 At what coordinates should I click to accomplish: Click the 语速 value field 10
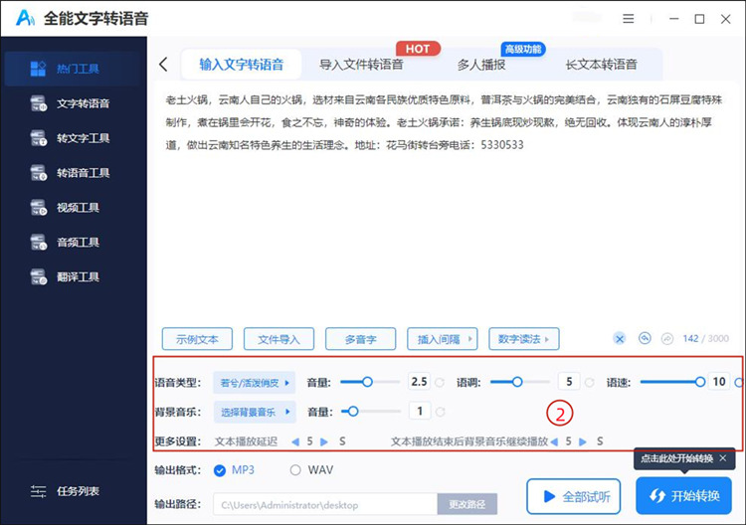coord(719,382)
